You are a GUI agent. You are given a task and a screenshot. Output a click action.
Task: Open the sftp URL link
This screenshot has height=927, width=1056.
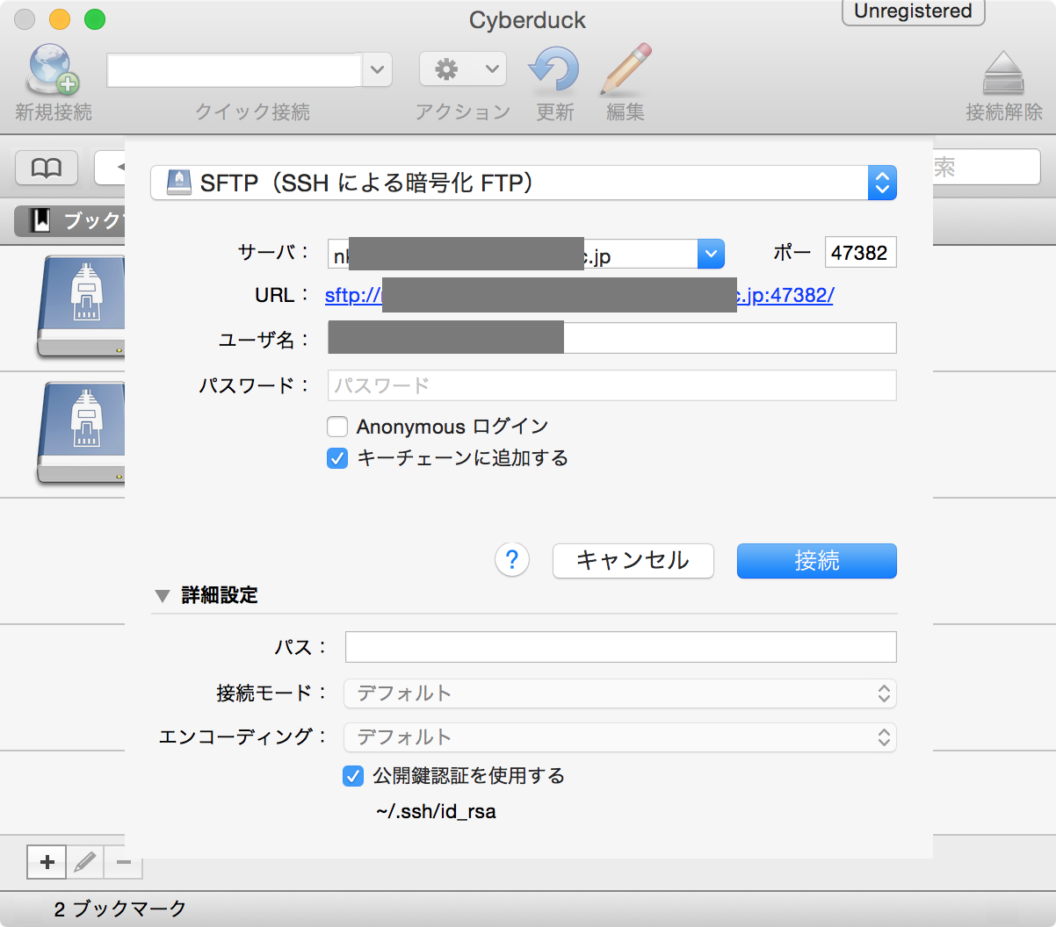(579, 295)
